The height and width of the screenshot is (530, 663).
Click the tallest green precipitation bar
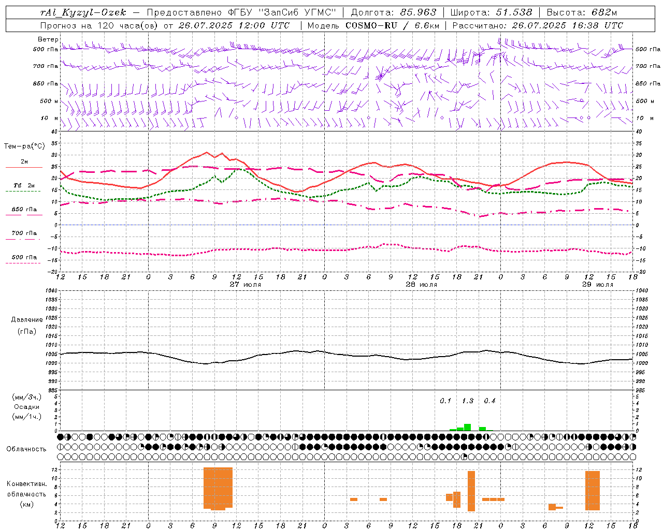pyautogui.click(x=468, y=427)
